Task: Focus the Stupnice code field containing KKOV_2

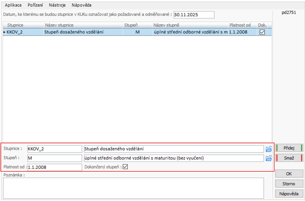Action: (x=54, y=149)
